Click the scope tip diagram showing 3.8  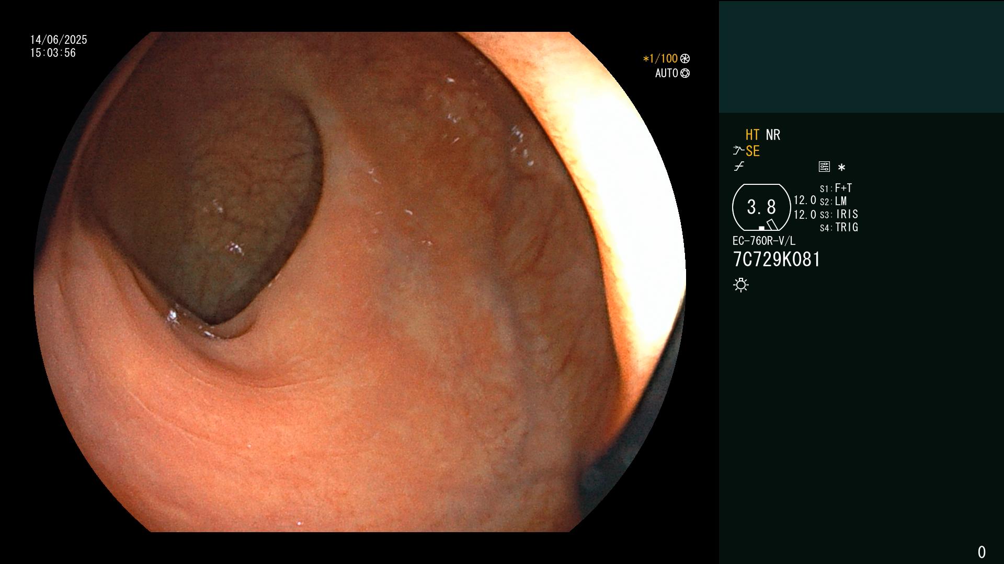pos(761,207)
